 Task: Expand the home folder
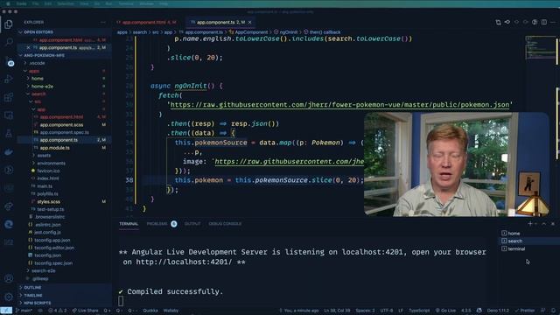(x=37, y=78)
